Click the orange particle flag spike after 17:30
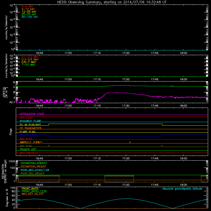Image resolution: width=211 pixels, height=211 pixels. 130,142
